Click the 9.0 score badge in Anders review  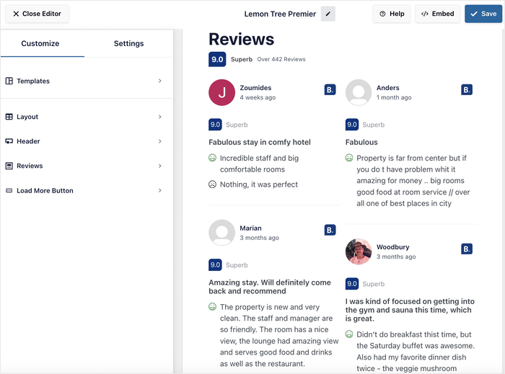(x=352, y=125)
